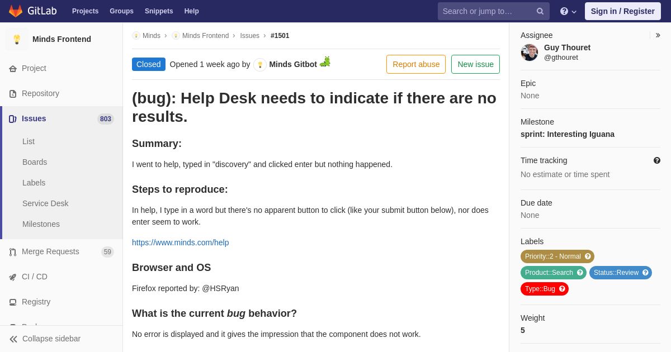This screenshot has height=352, width=671.
Task: Collapse the right sidebar with chevrons
Action: pyautogui.click(x=658, y=35)
